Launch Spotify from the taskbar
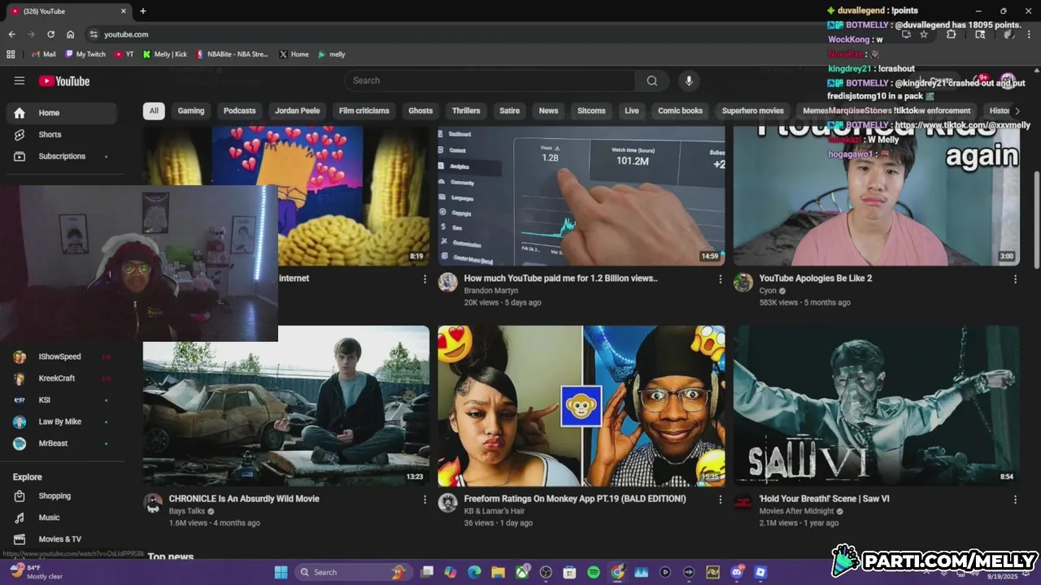 (594, 572)
